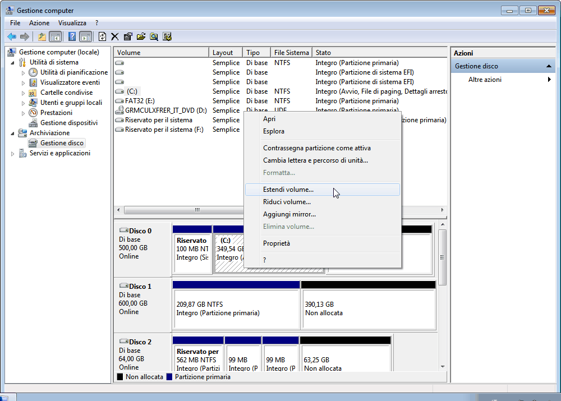The width and height of the screenshot is (561, 401).
Task: Click the blue Back arrow in toolbar
Action: tap(12, 36)
